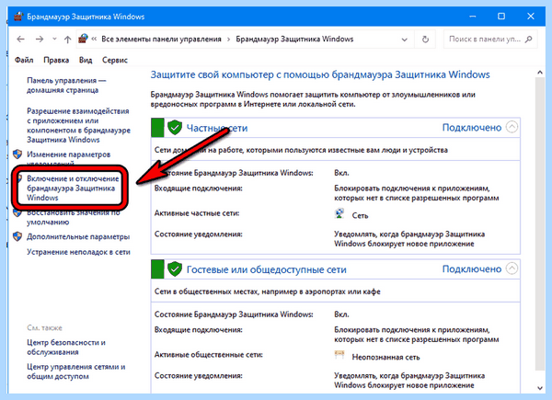Click the network icon beside Сеть
The height and width of the screenshot is (400, 552).
(339, 213)
